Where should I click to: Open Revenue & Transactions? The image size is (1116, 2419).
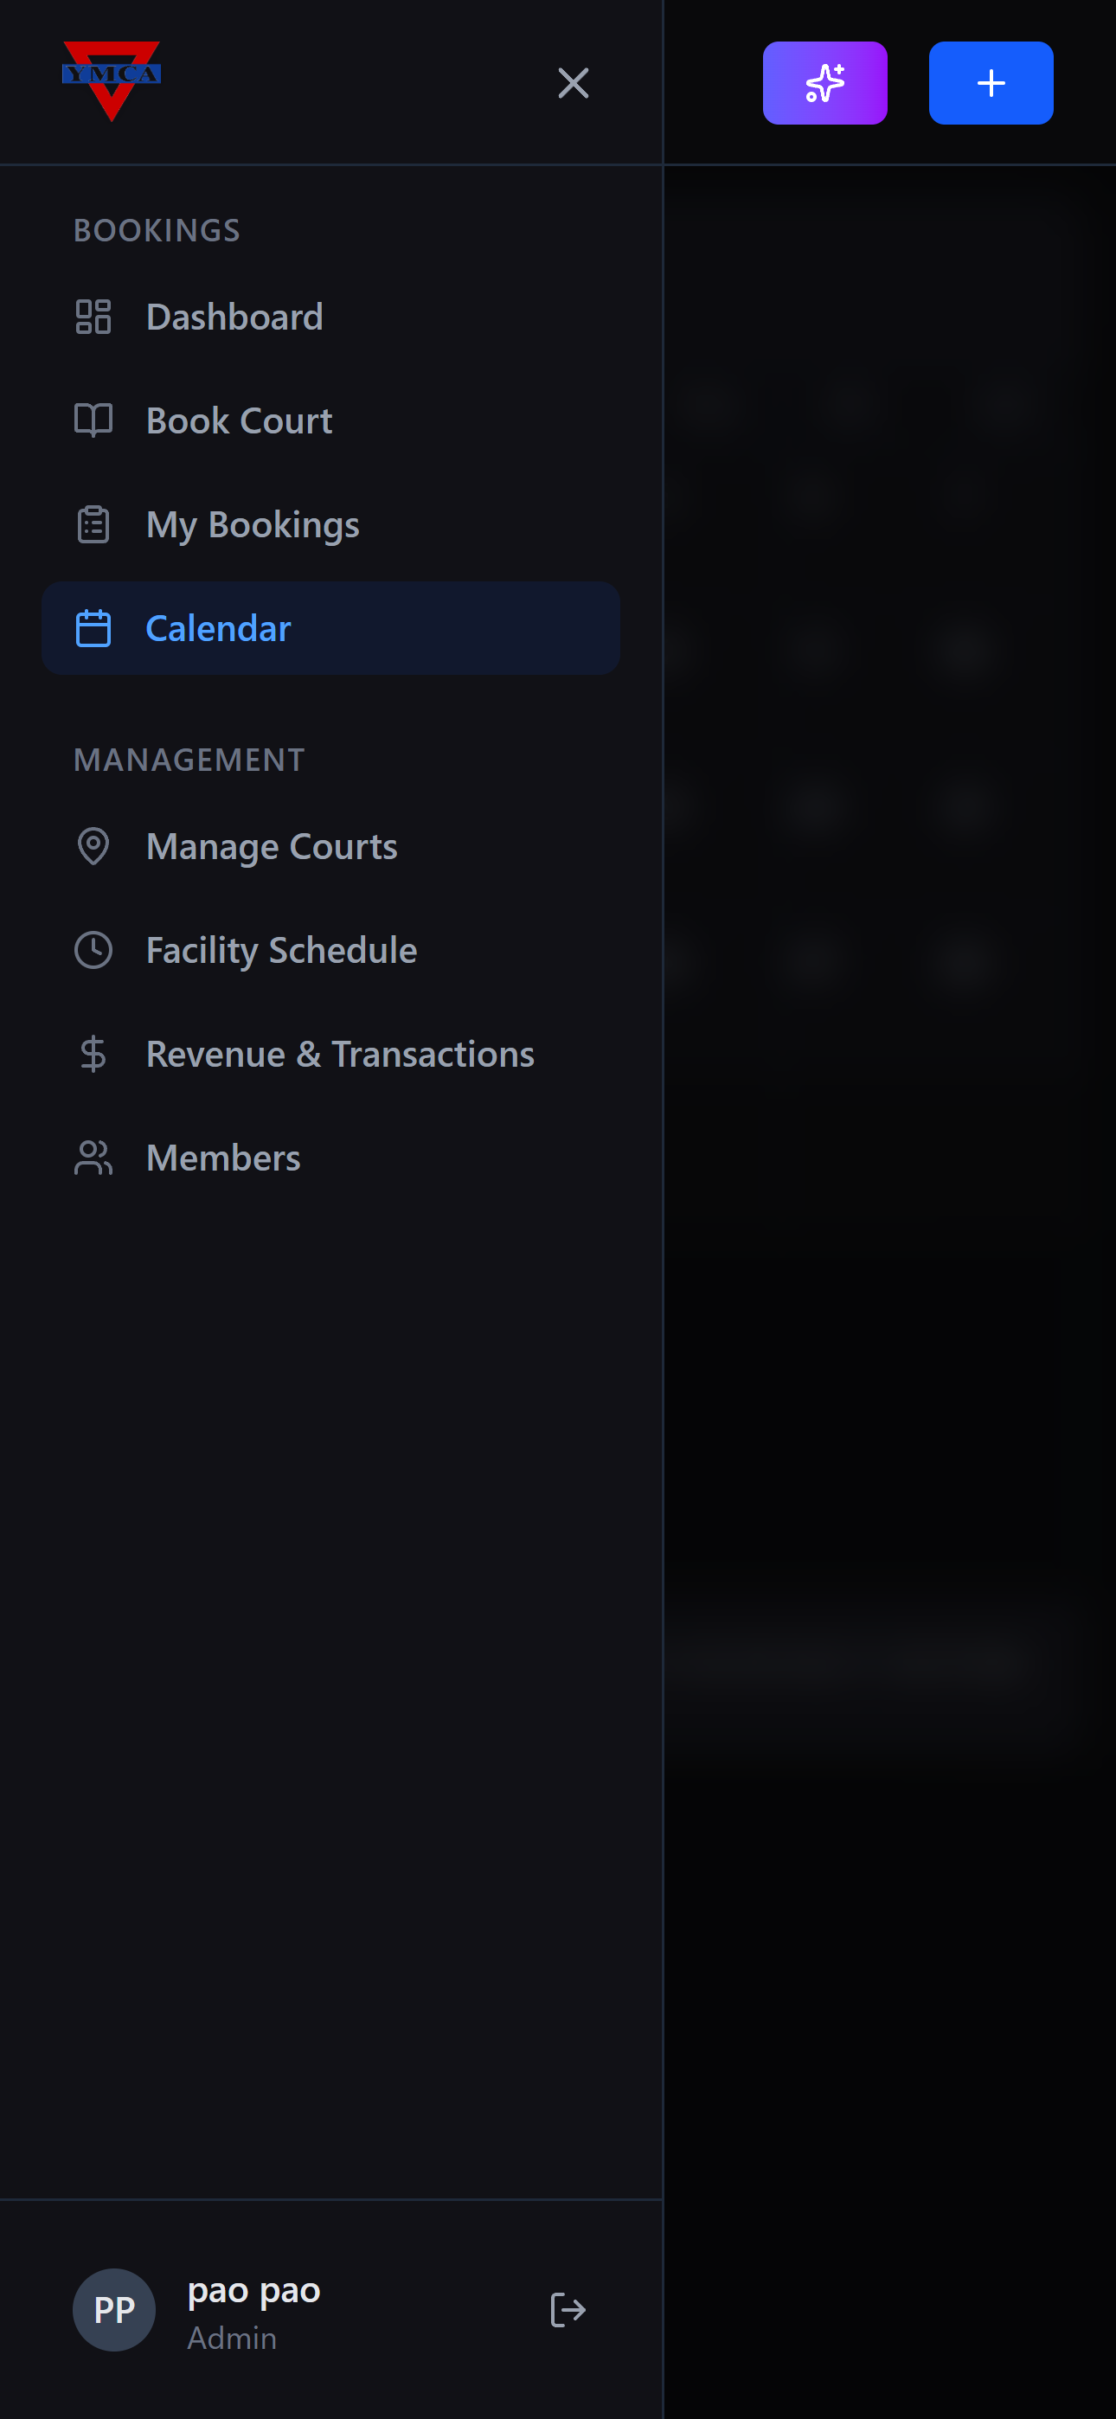tap(330, 1055)
